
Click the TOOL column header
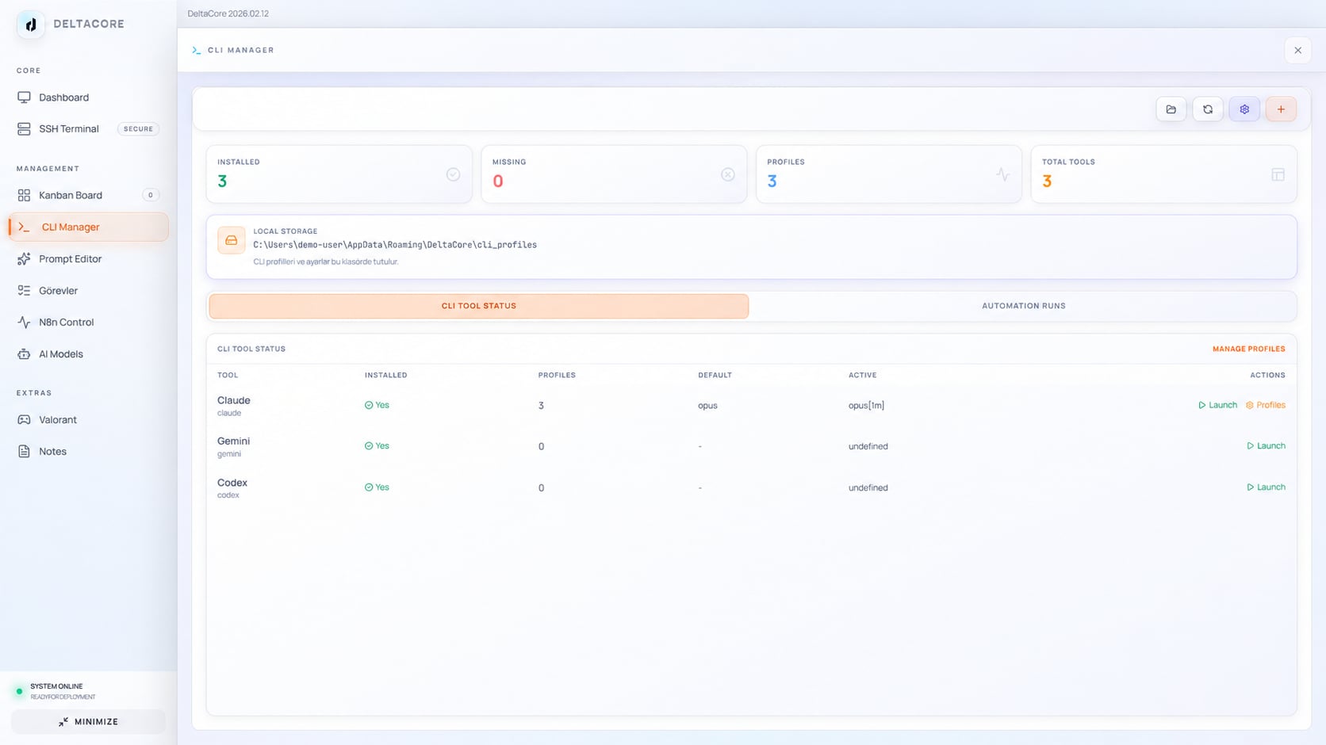228,376
